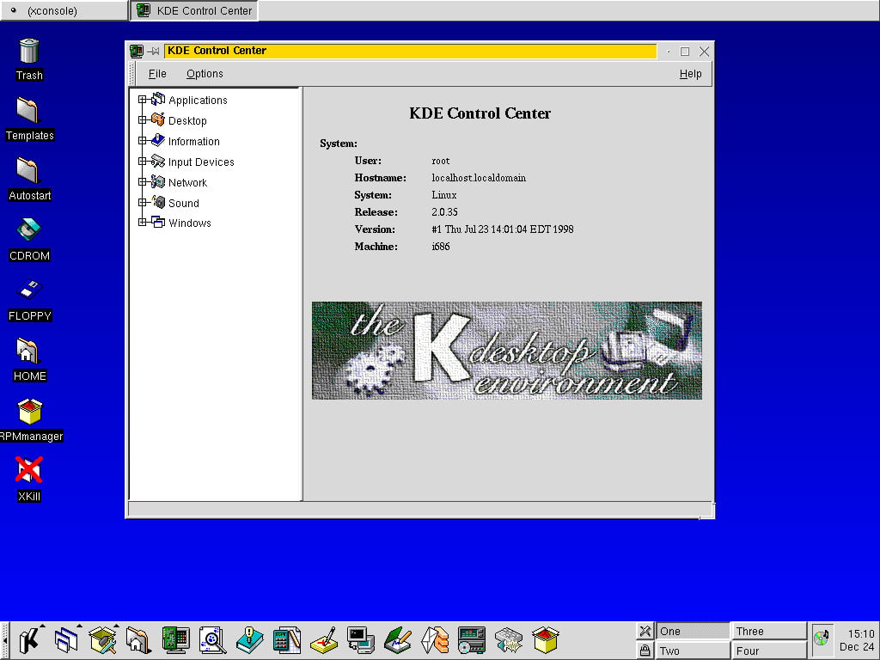Screen dimensions: 880x660
Task: Switch to virtual desktop One
Action: (x=693, y=631)
